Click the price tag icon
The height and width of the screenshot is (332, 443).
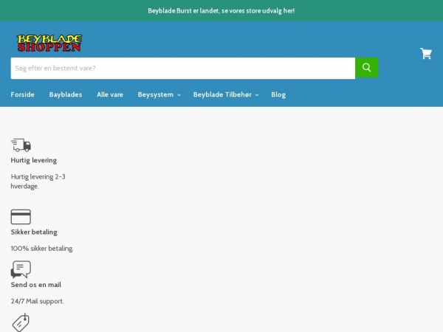[x=21, y=322]
